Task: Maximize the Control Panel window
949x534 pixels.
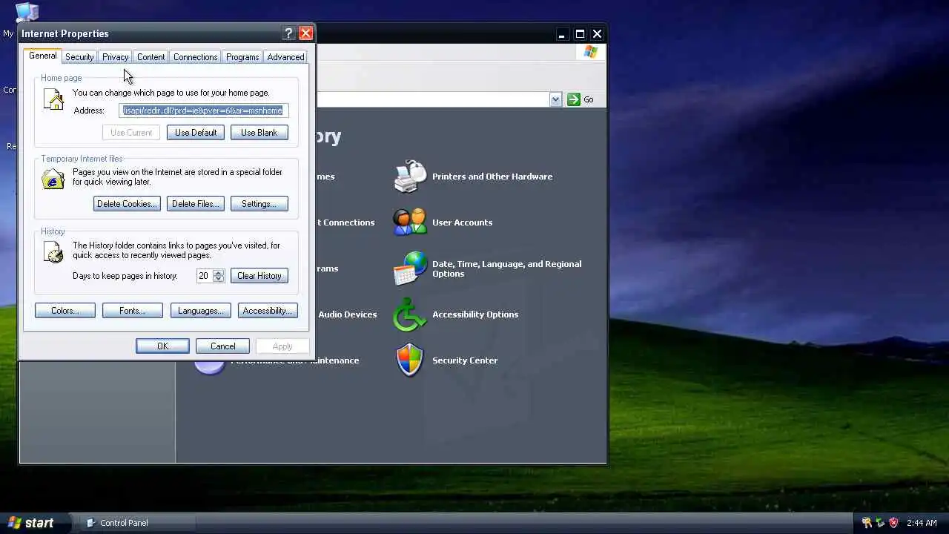Action: (x=580, y=34)
